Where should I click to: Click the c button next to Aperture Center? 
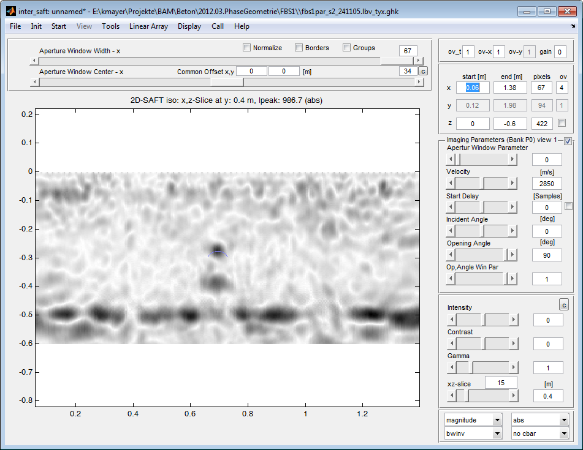[x=423, y=71]
